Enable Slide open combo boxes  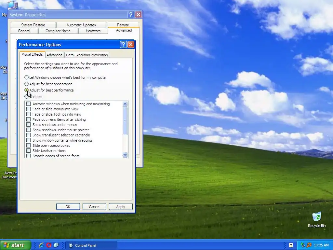pos(29,146)
